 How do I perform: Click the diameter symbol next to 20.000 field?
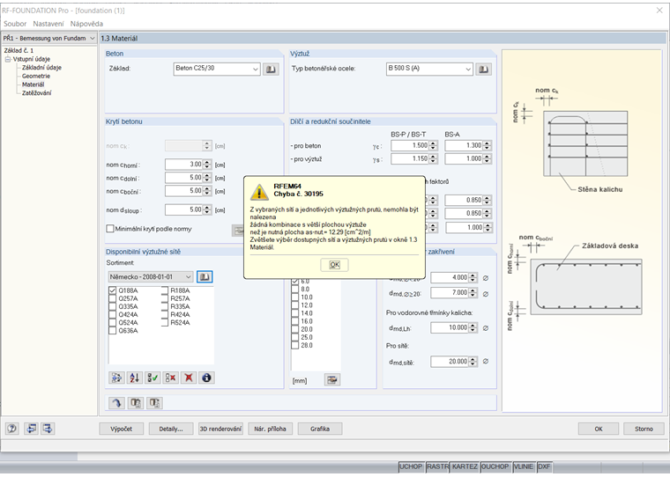click(x=486, y=362)
